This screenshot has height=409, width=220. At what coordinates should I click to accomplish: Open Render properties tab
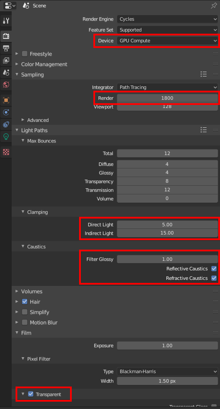6,36
